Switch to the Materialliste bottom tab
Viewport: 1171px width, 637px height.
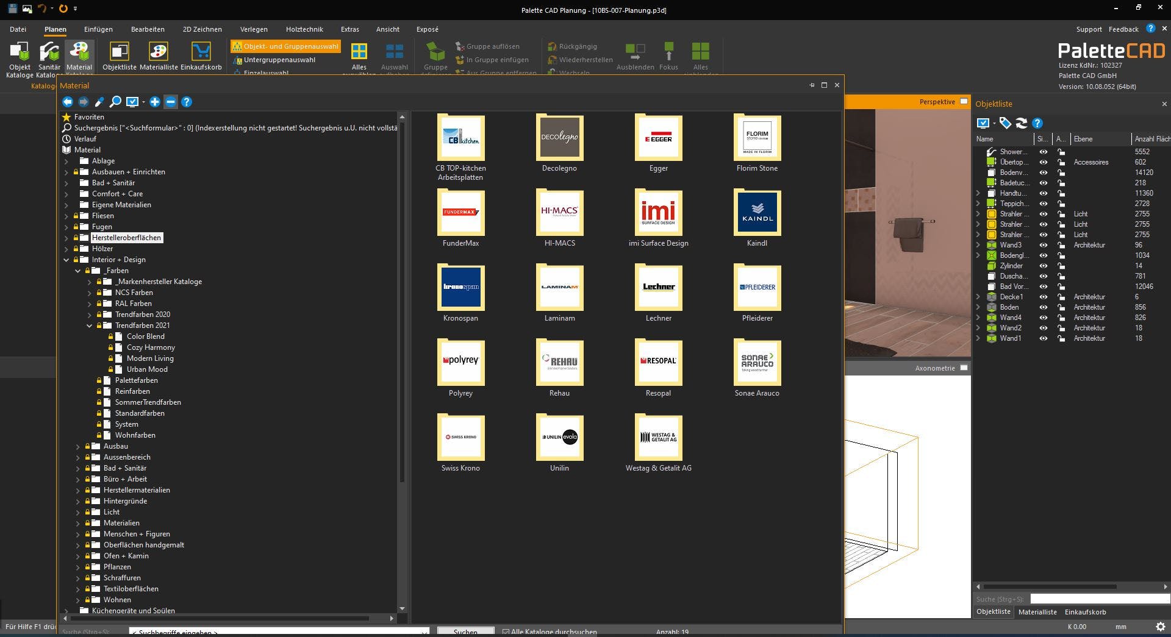1037,612
